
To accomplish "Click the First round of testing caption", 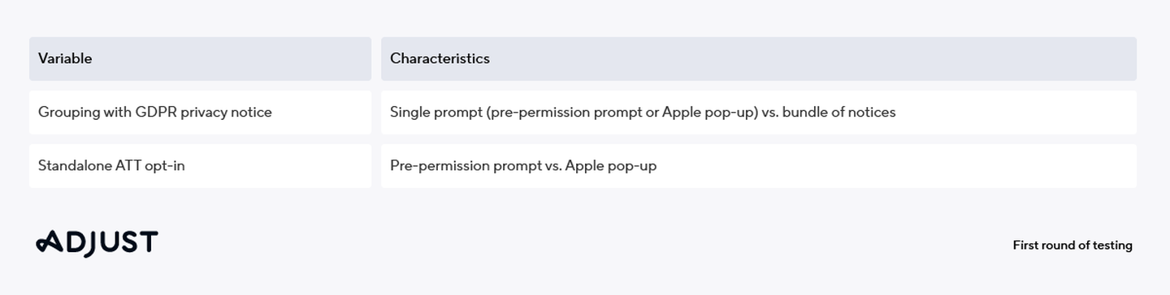I will click(x=1072, y=245).
